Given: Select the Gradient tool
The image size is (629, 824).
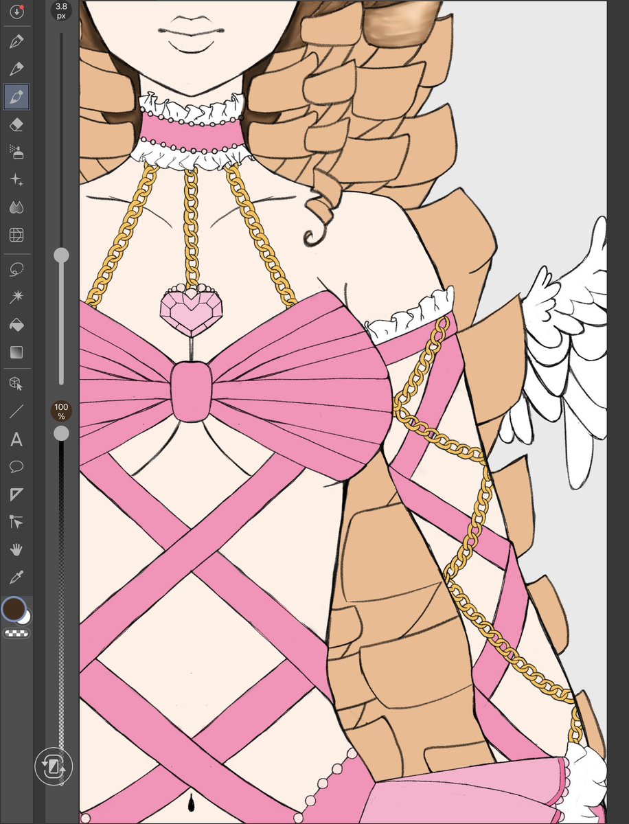Looking at the screenshot, I should tap(16, 352).
